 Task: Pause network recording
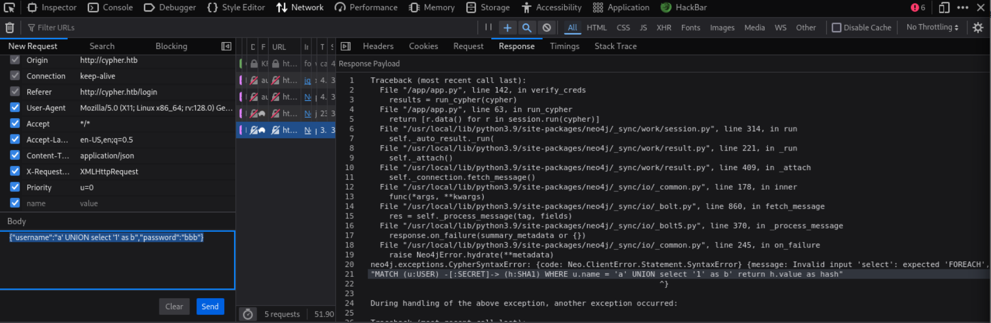(488, 27)
